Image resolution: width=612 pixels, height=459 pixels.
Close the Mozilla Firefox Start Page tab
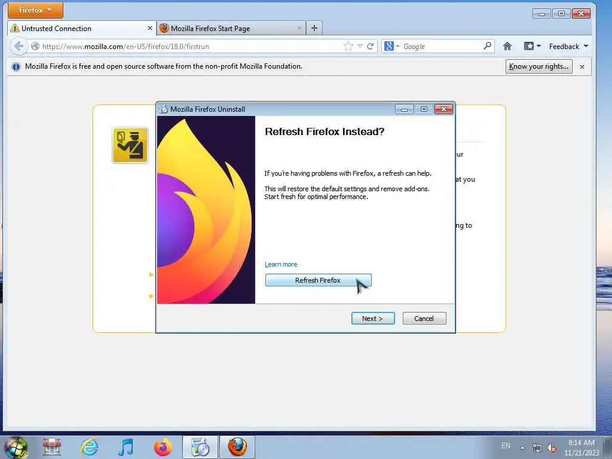299,28
